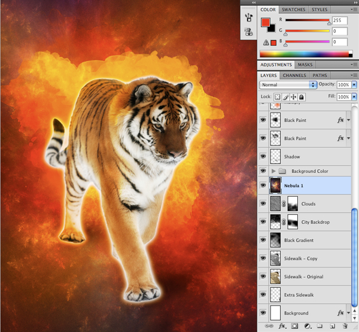Screen dimensions: 359x332
Task: Create new fill or adjustment layer
Action: click(308, 326)
